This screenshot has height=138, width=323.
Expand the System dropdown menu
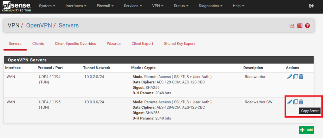(47, 6)
